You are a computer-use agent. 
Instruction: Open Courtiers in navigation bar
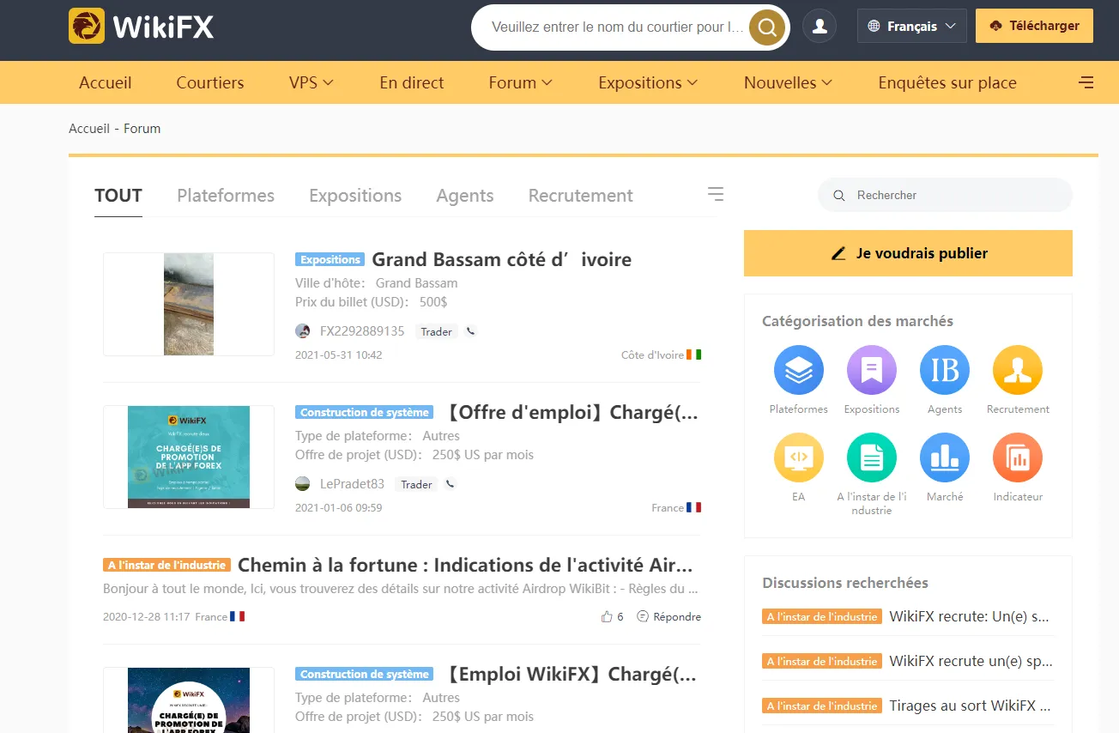pos(210,82)
